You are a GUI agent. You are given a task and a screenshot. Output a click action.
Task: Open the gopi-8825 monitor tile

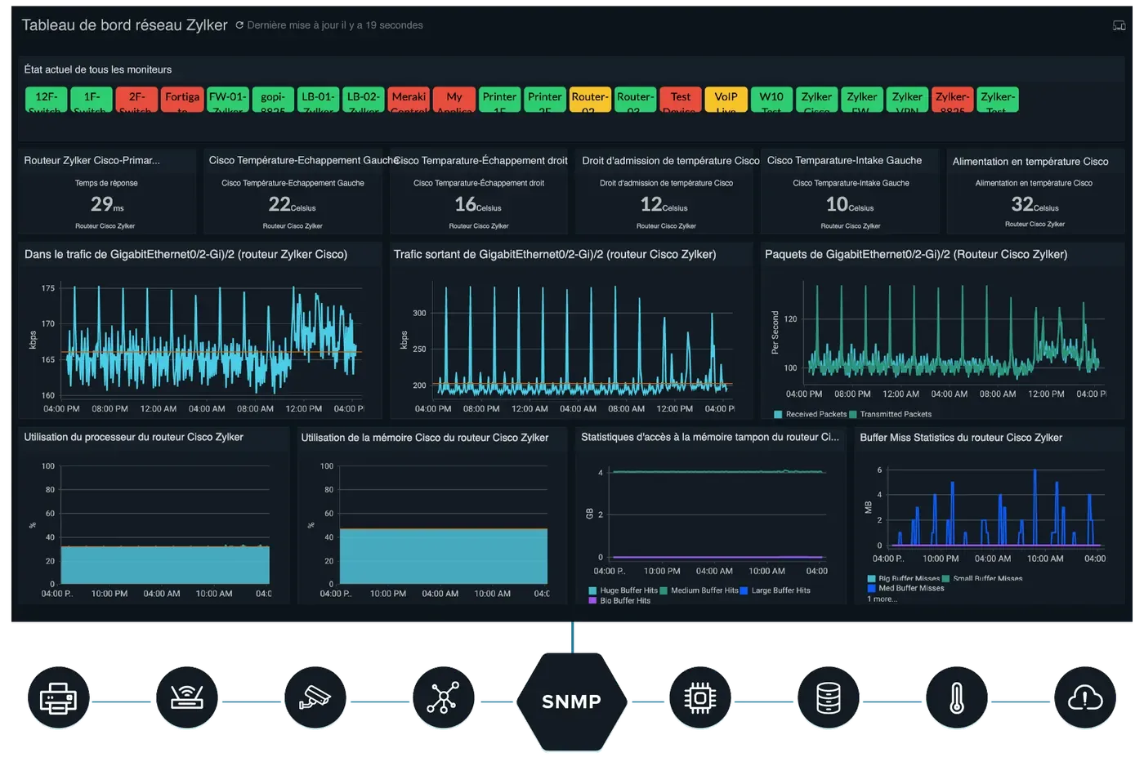point(273,99)
